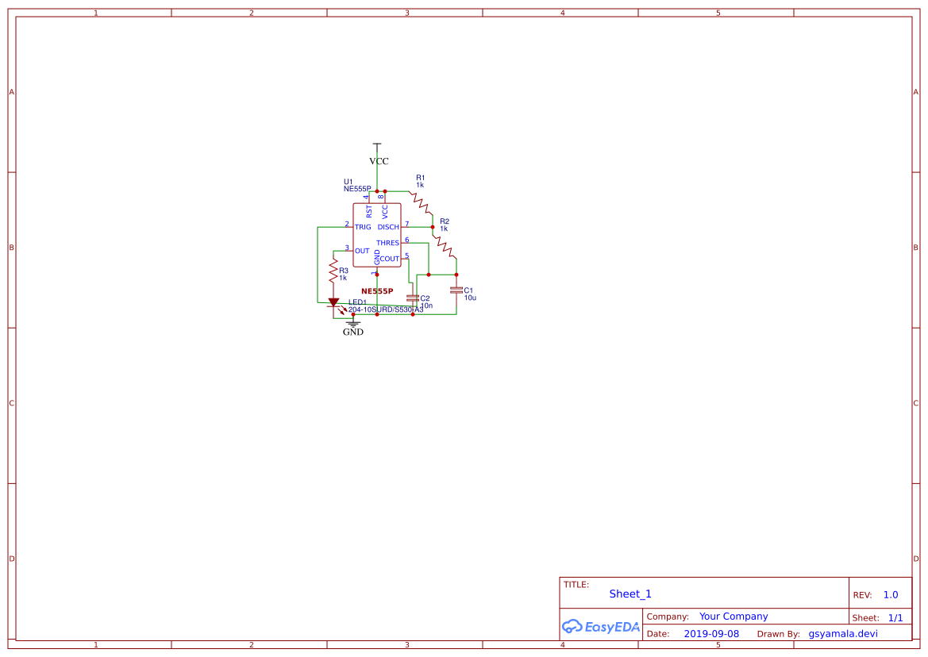Click the capacitor C1 10u symbol

click(455, 288)
